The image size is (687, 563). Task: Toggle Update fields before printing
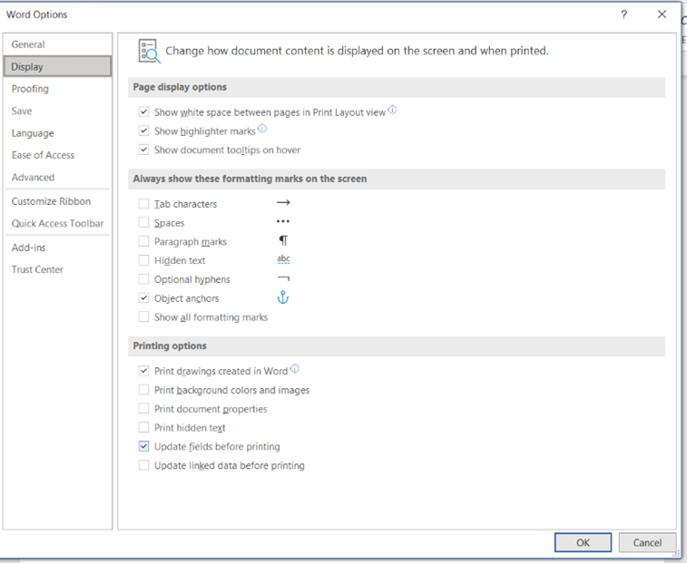pyautogui.click(x=143, y=446)
